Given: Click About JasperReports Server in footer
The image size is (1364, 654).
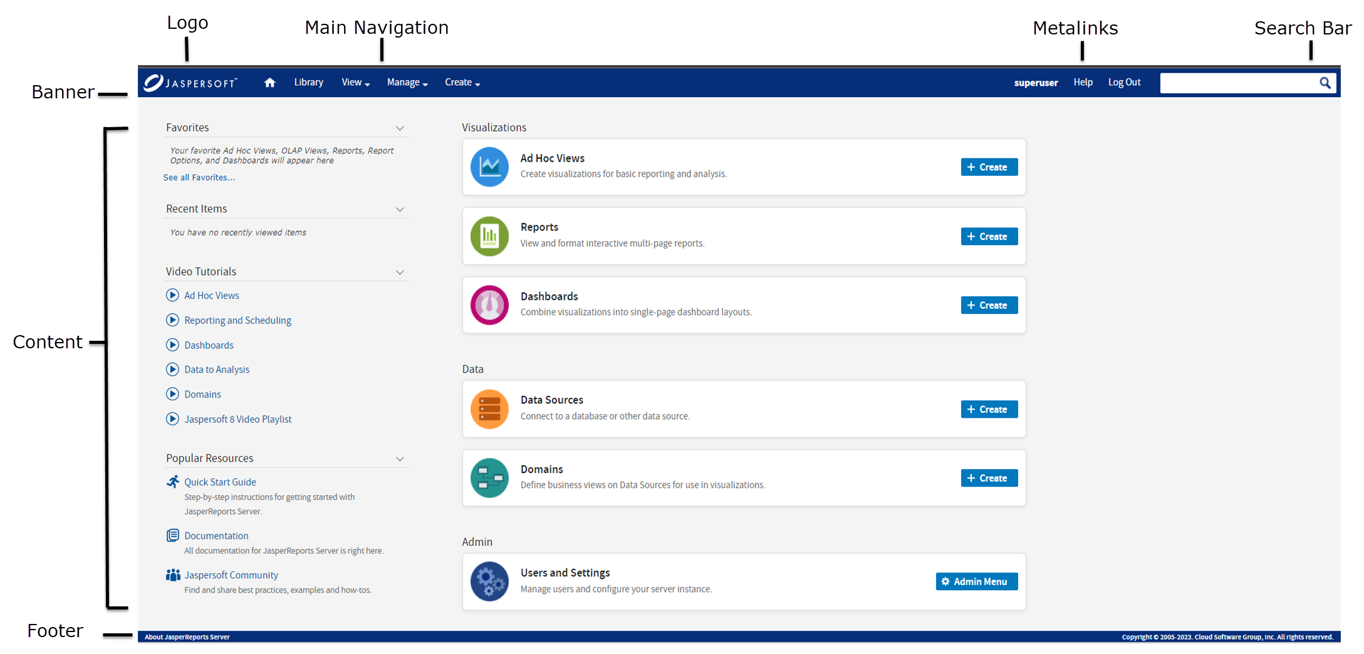Looking at the screenshot, I should coord(187,637).
